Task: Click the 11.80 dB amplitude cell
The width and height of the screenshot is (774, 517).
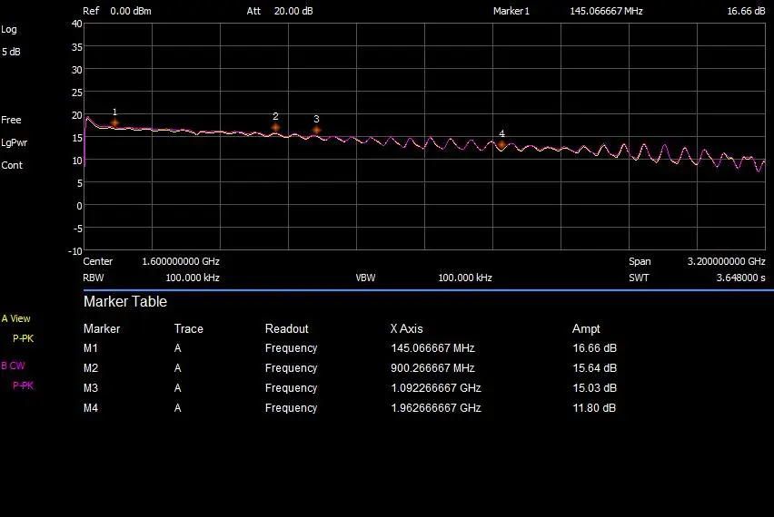Action: click(x=594, y=408)
